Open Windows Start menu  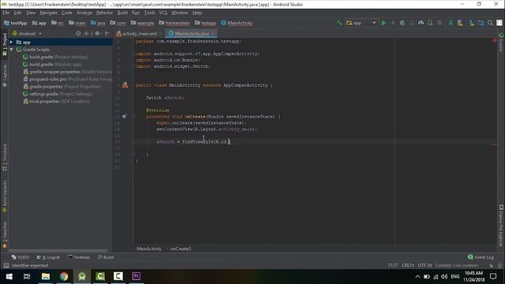(x=9, y=276)
